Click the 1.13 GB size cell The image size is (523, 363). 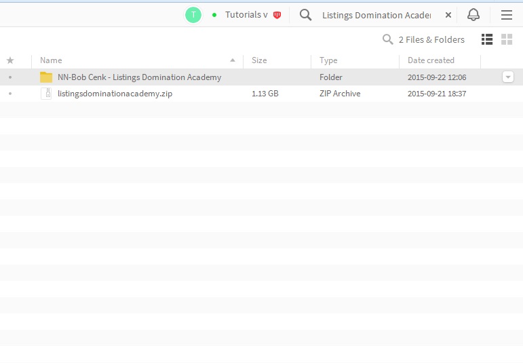click(x=265, y=94)
